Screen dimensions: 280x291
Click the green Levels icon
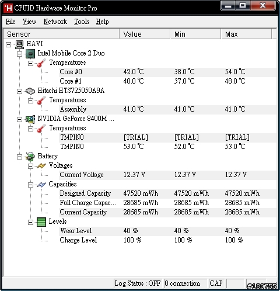(x=41, y=222)
